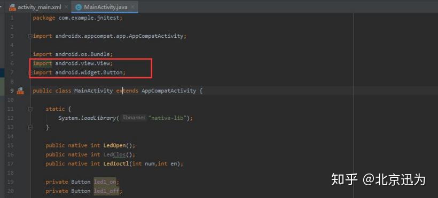Viewport: 438px width, 198px height.
Task: Click the activity_main.xml file icon
Action: tap(12, 7)
